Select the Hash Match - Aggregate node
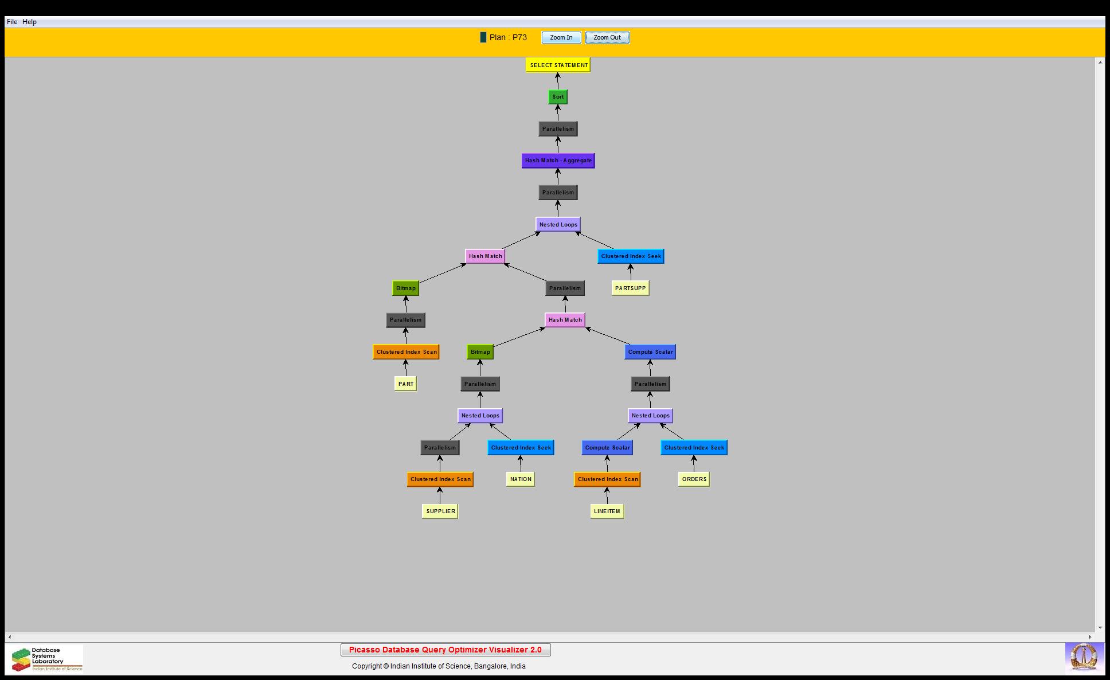This screenshot has width=1110, height=680. [x=558, y=161]
